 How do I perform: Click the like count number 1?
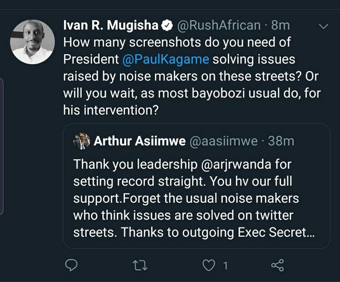[225, 266]
